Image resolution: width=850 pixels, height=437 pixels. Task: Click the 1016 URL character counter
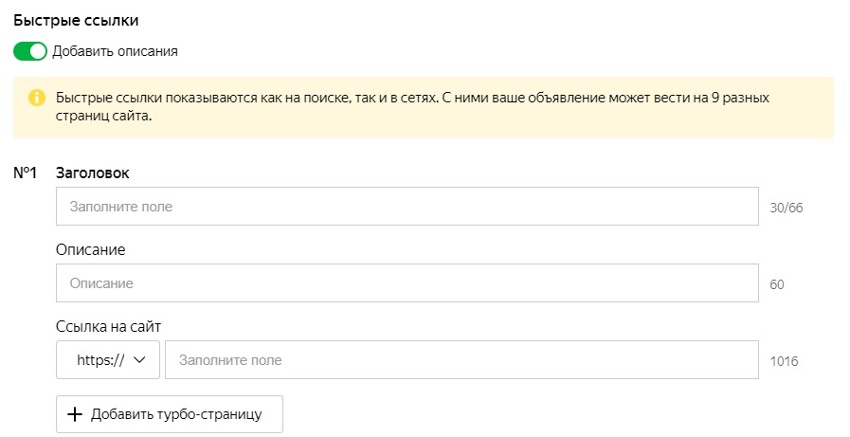click(x=784, y=361)
